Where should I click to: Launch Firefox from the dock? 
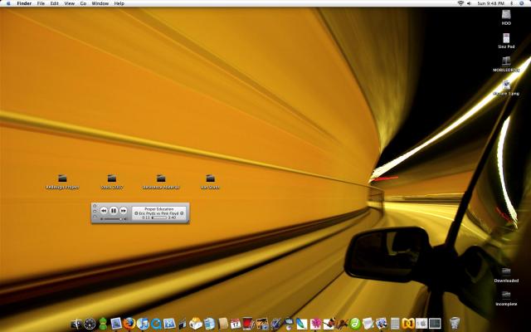pos(129,324)
